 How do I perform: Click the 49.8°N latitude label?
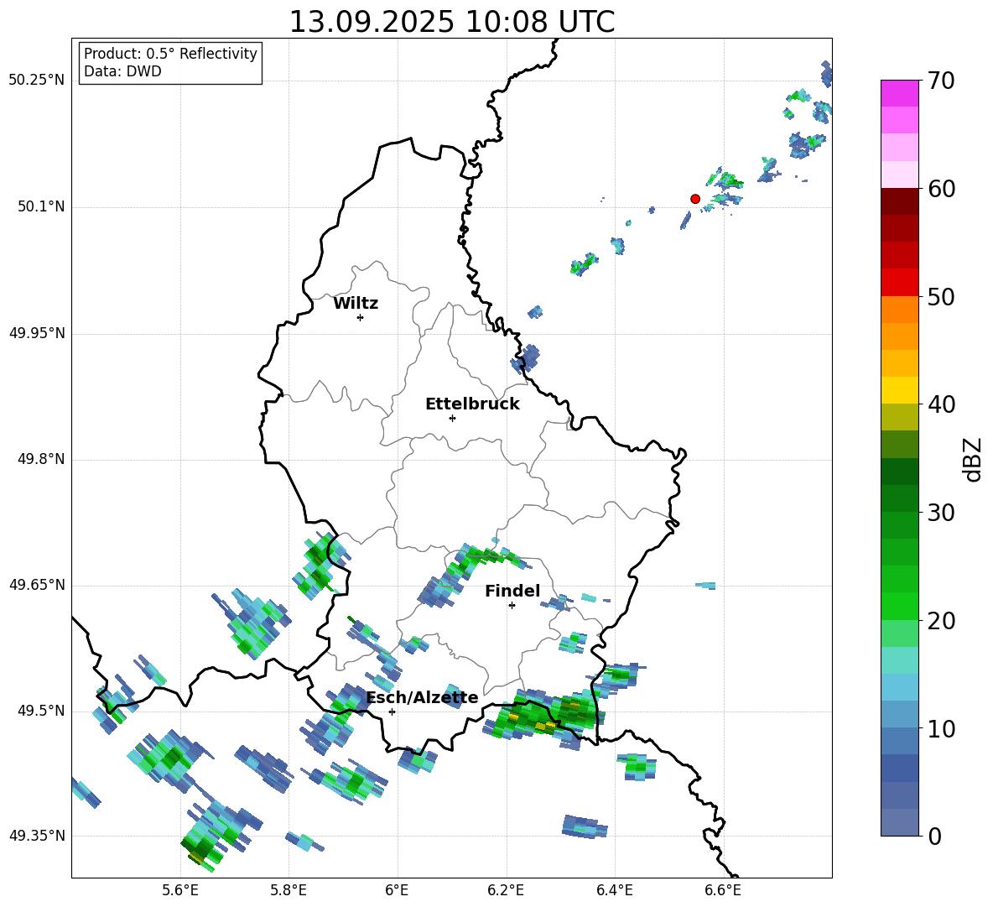(41, 459)
